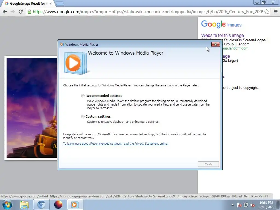280x210 pixels.
Task: Open the Images link next to Google
Action: [234, 25]
